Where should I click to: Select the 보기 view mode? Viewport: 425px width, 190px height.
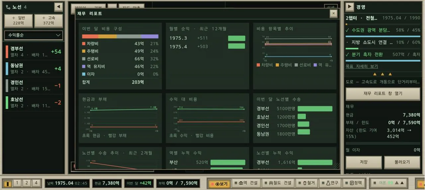[219, 183]
